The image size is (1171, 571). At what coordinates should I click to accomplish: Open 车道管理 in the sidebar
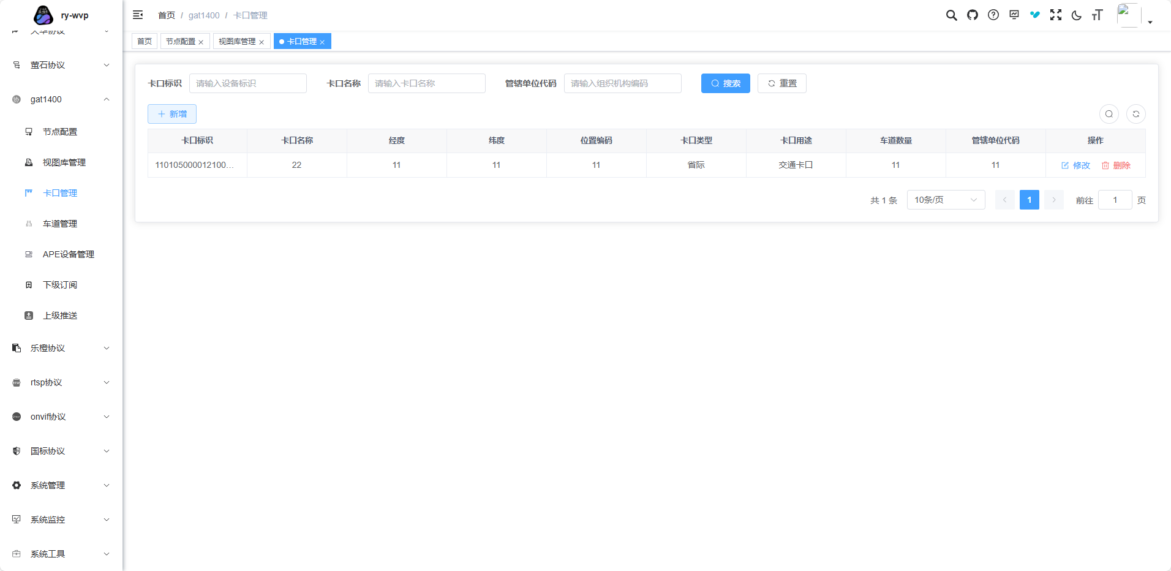pyautogui.click(x=60, y=224)
